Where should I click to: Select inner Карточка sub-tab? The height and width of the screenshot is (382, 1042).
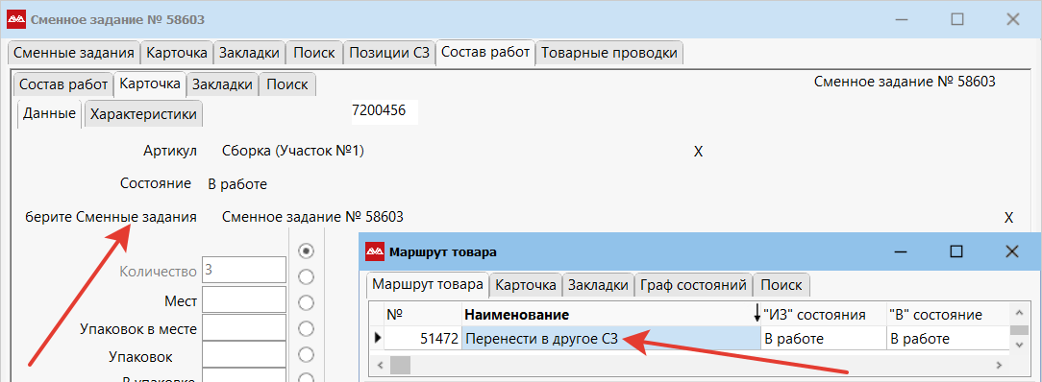tap(150, 84)
